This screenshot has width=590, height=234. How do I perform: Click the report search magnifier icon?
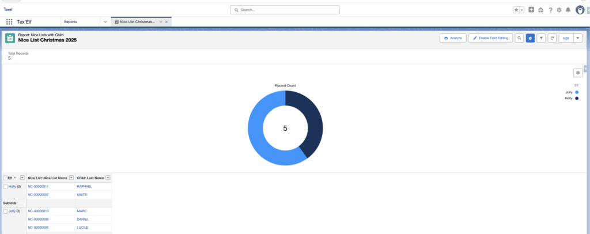(x=519, y=38)
